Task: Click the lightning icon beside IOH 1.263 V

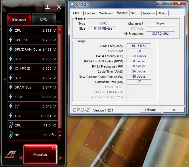Action: [11, 59]
